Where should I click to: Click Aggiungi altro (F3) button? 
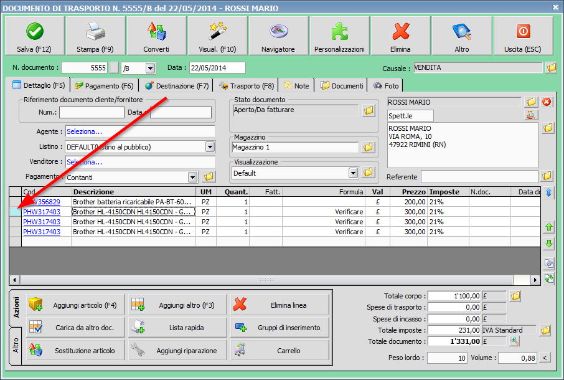177,305
